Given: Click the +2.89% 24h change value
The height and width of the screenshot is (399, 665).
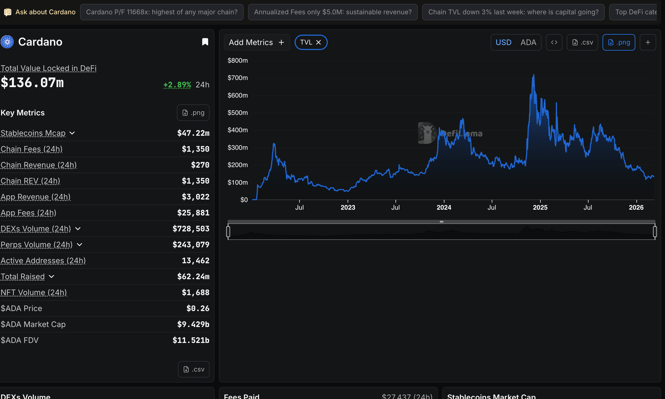Looking at the screenshot, I should coord(177,85).
